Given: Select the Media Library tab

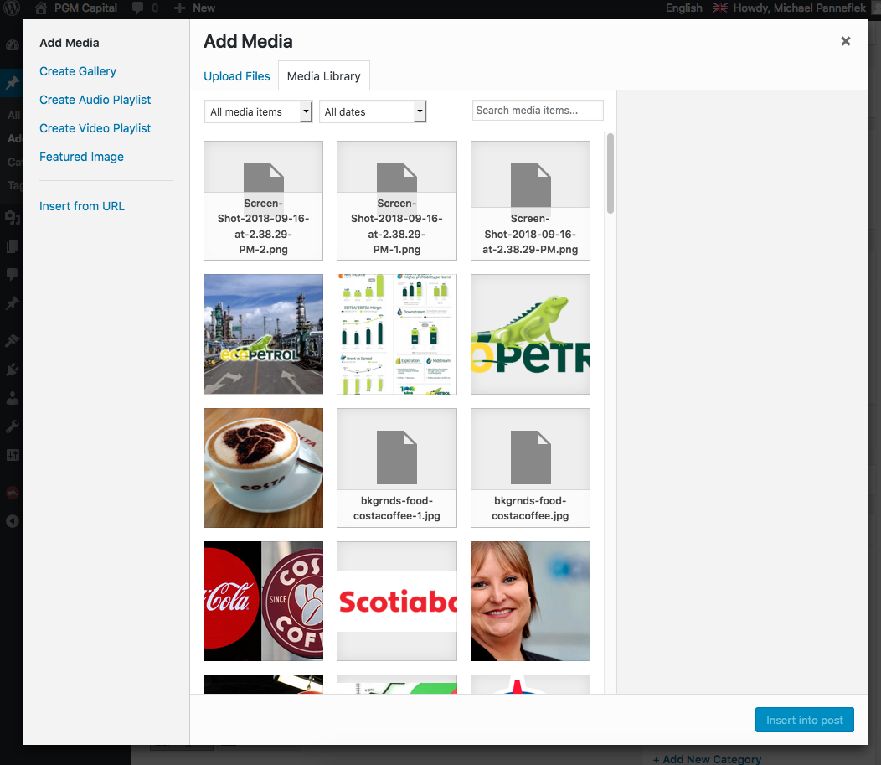Looking at the screenshot, I should point(323,76).
